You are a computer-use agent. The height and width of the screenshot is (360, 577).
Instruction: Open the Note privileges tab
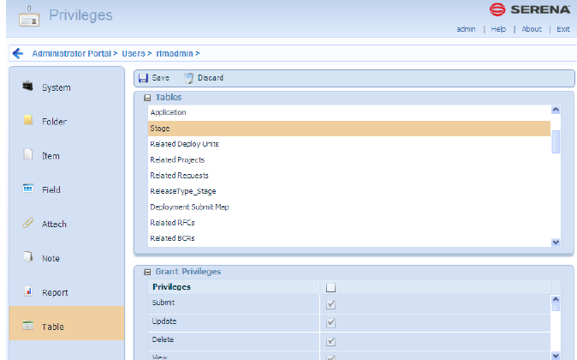(67, 258)
